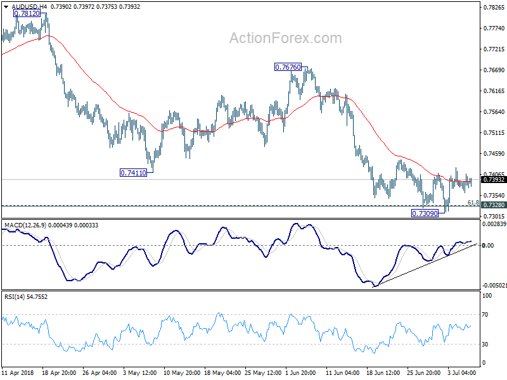Viewport: 507px width, 380px height.
Task: Click the 11 Jun 04:00 time axis label
Action: coord(343,372)
